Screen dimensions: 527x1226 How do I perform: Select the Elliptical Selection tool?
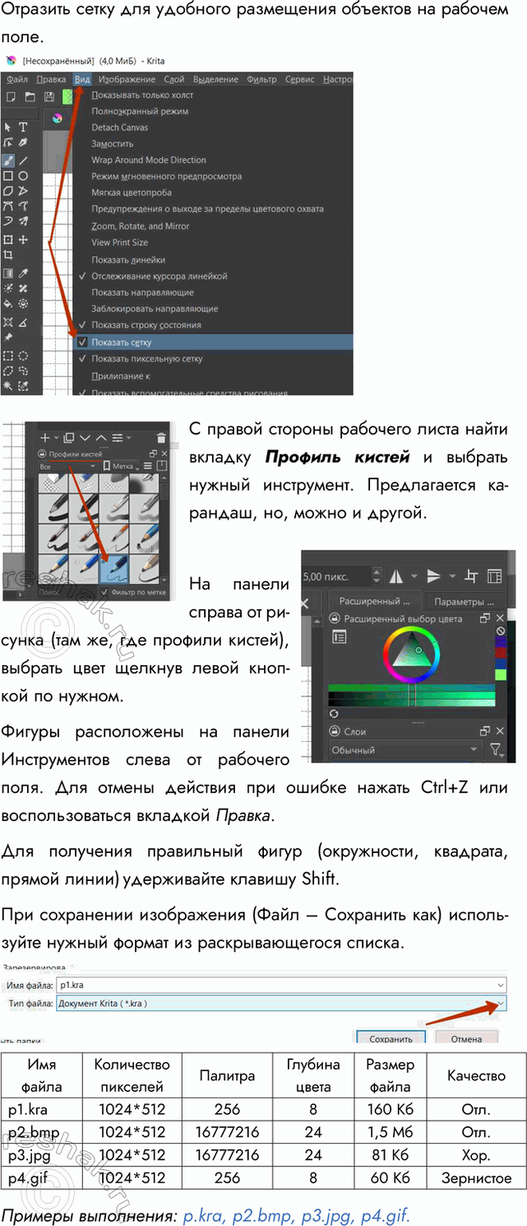coord(24,356)
